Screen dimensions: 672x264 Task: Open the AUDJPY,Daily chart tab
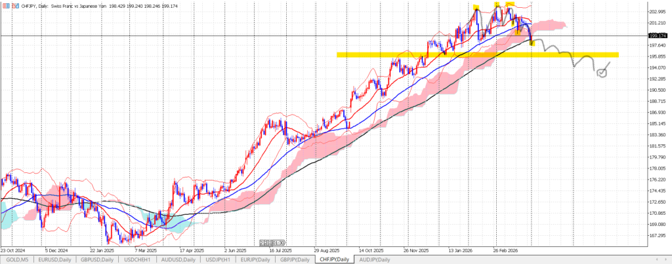(375, 259)
